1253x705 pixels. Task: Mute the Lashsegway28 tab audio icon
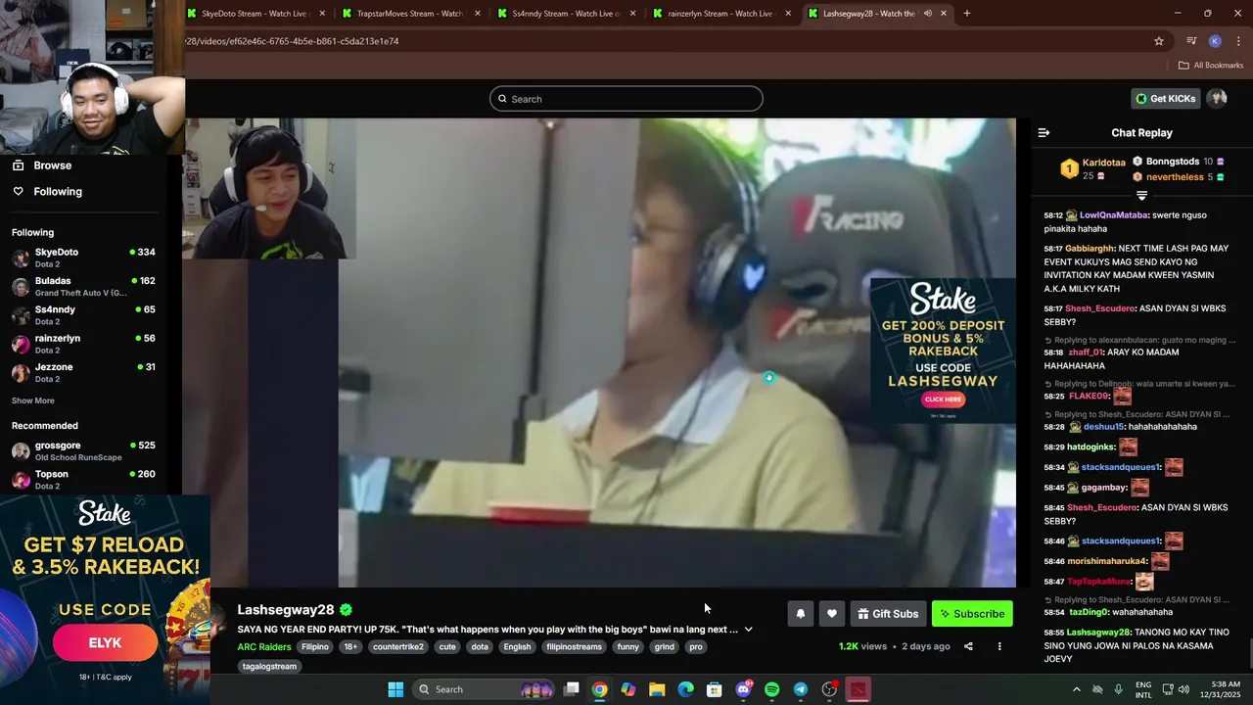(x=927, y=14)
